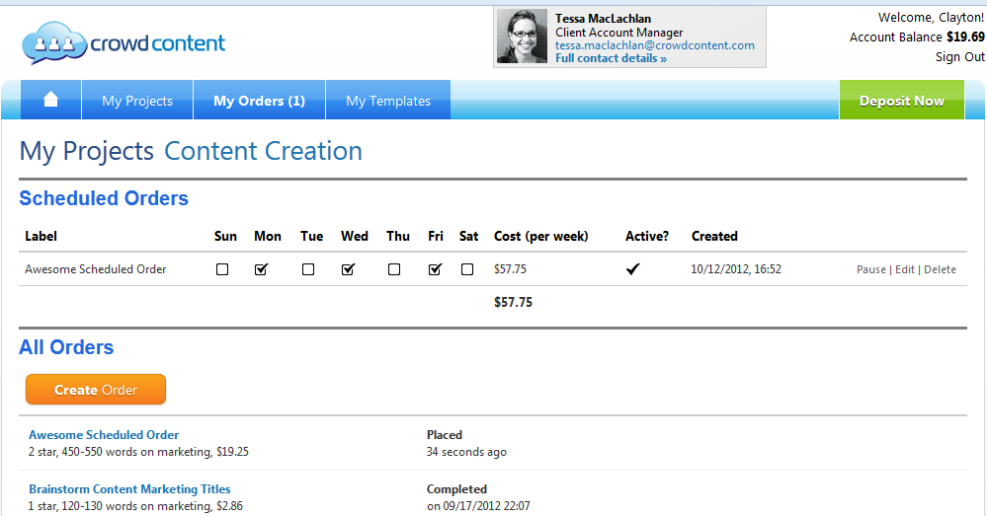Open Brainstorm Content Marketing Titles order
987x516 pixels.
(129, 489)
